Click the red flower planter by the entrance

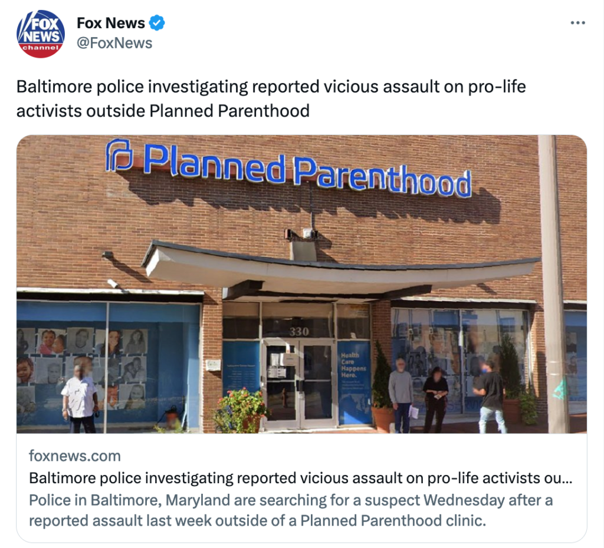click(x=240, y=410)
